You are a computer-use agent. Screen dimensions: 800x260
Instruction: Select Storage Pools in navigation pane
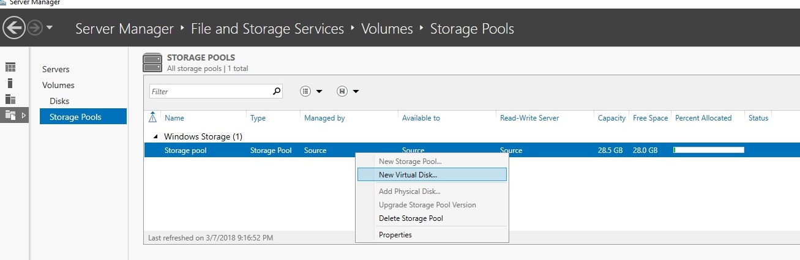tap(83, 117)
